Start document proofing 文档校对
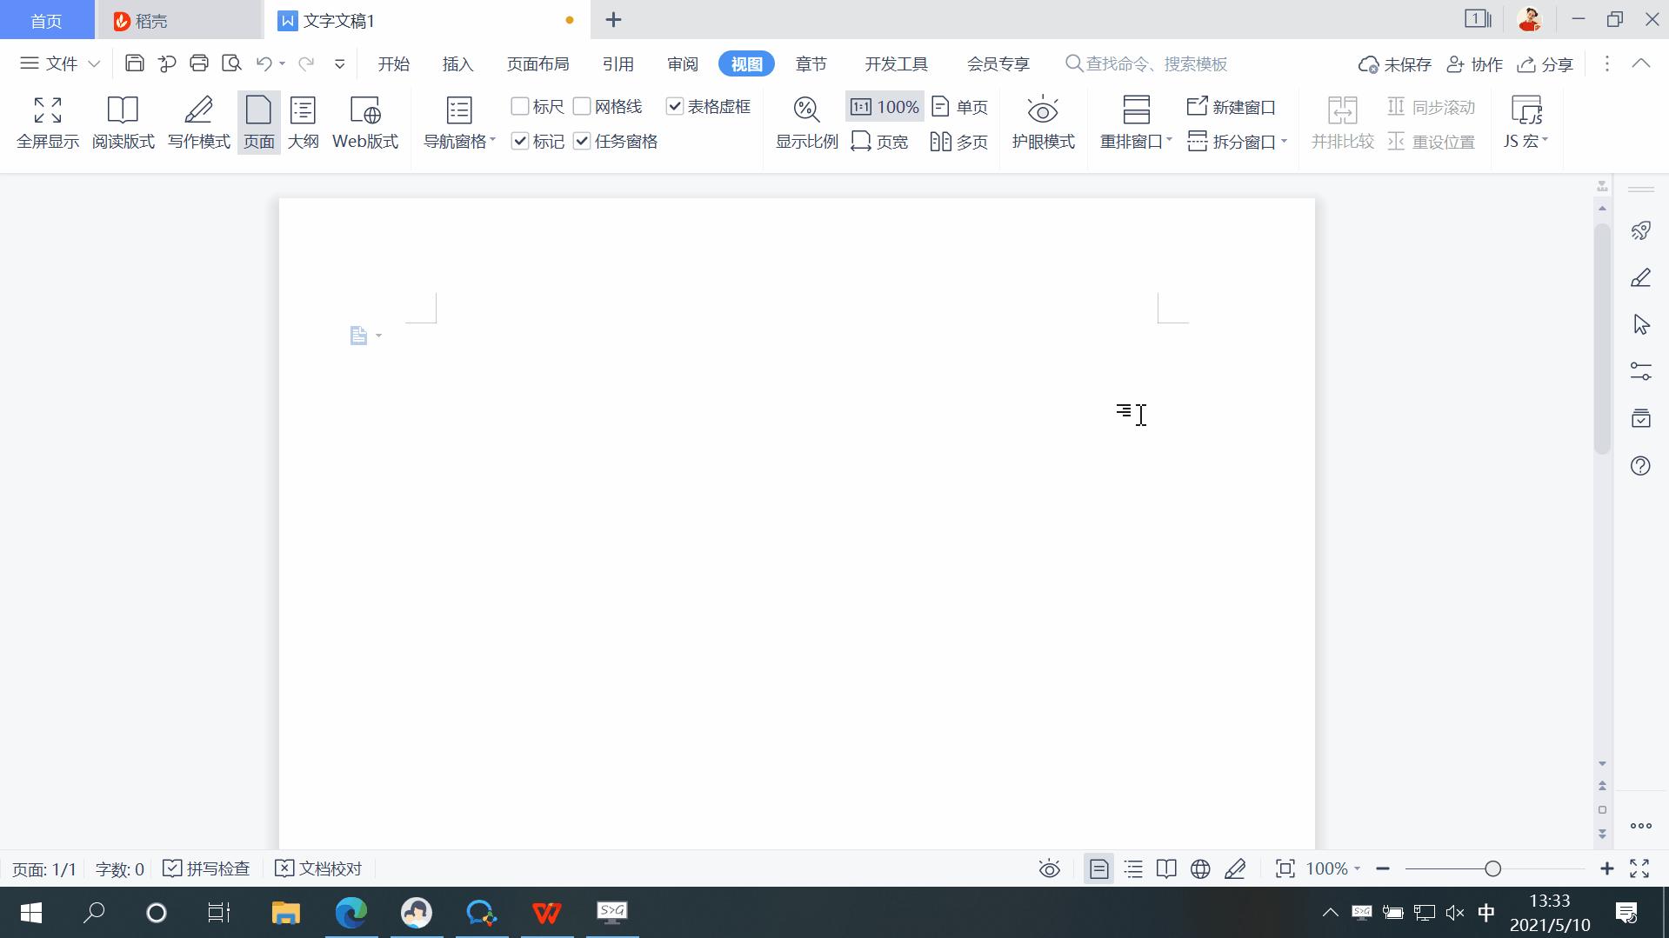The image size is (1669, 938). tap(317, 868)
